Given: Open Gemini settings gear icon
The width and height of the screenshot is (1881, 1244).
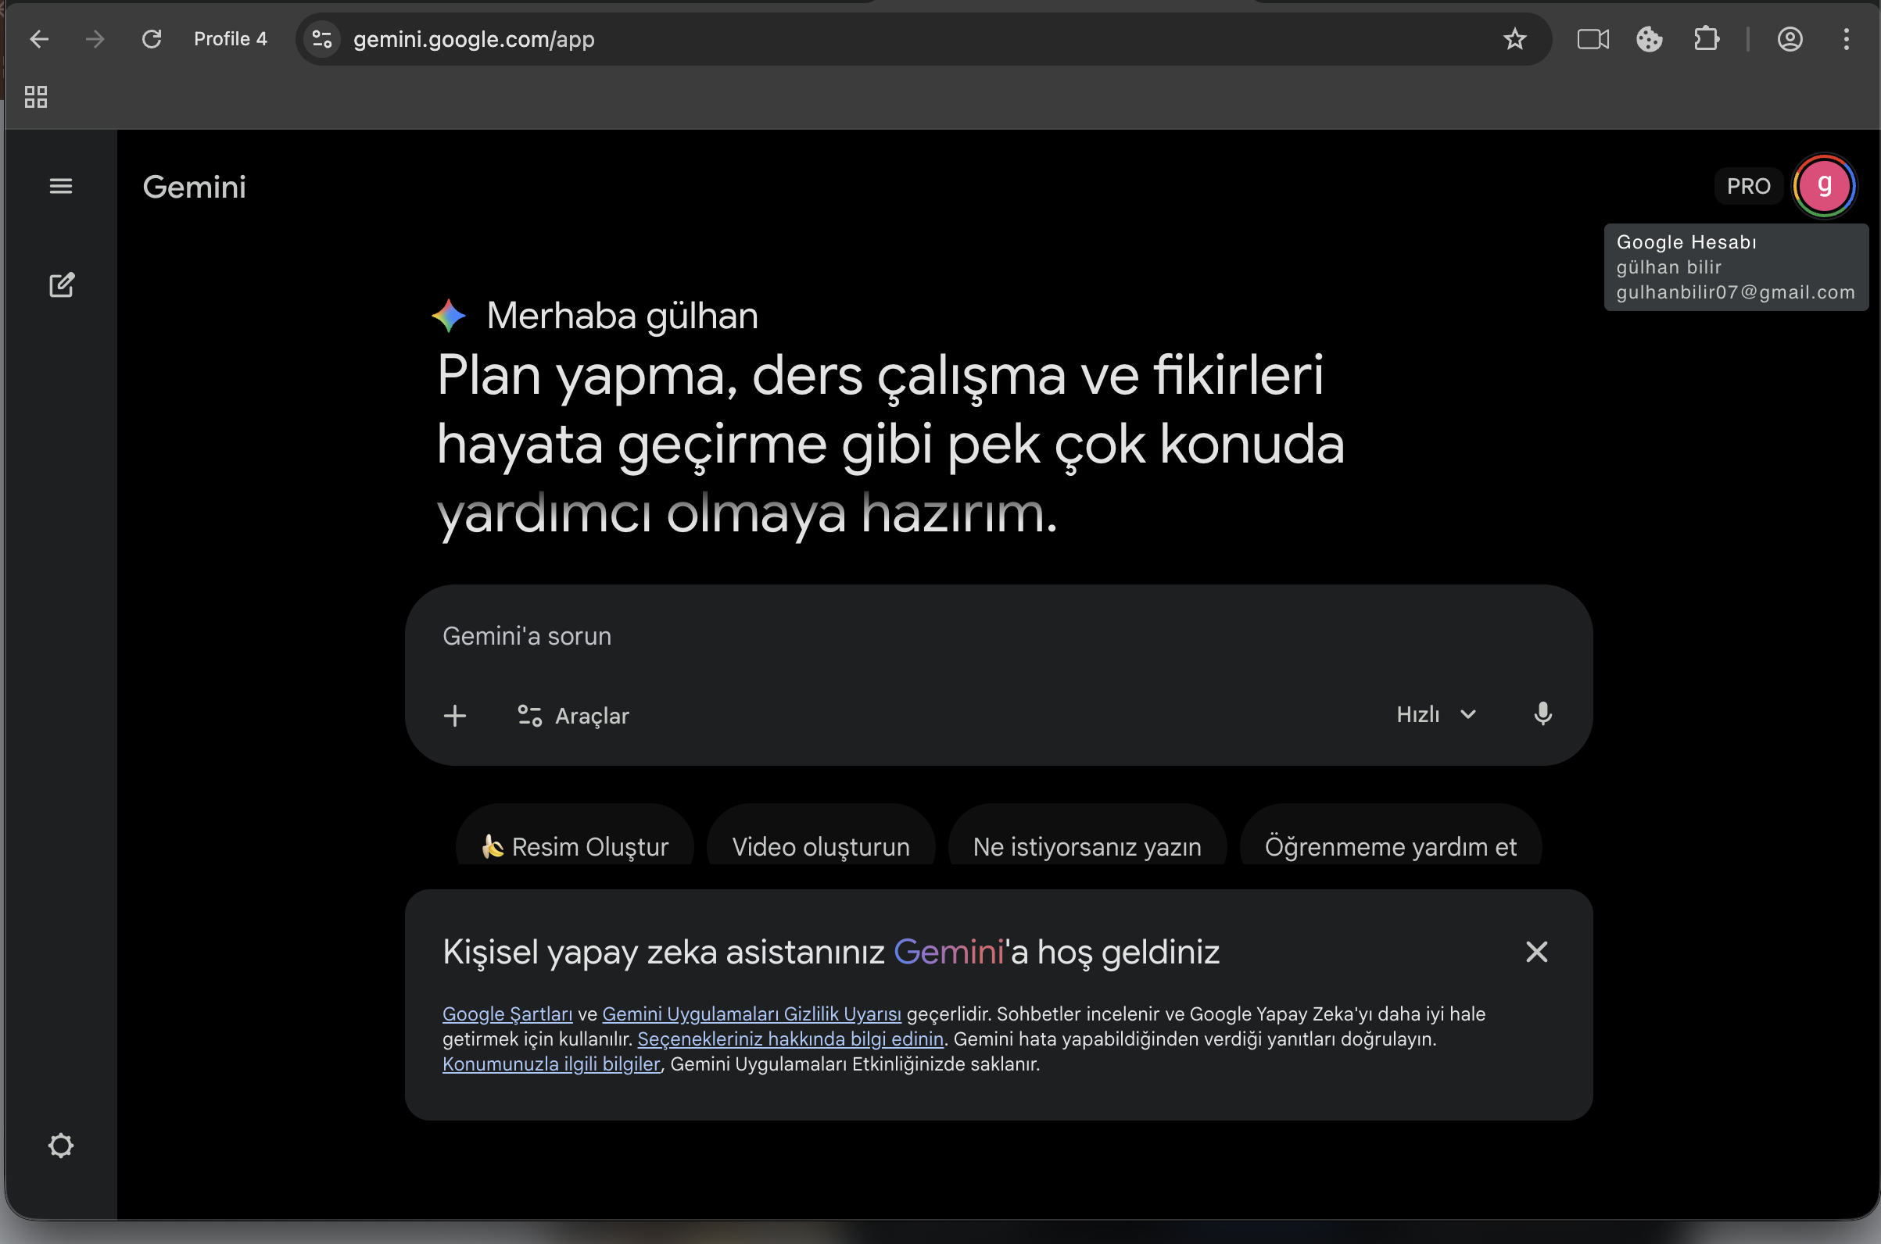Looking at the screenshot, I should tap(61, 1145).
